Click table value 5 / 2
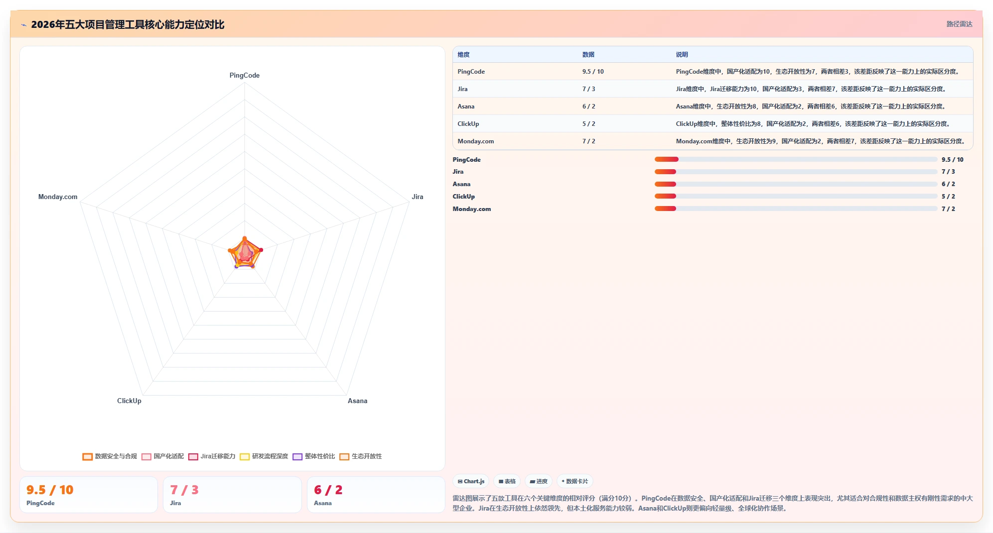This screenshot has width=993, height=533. tap(588, 124)
